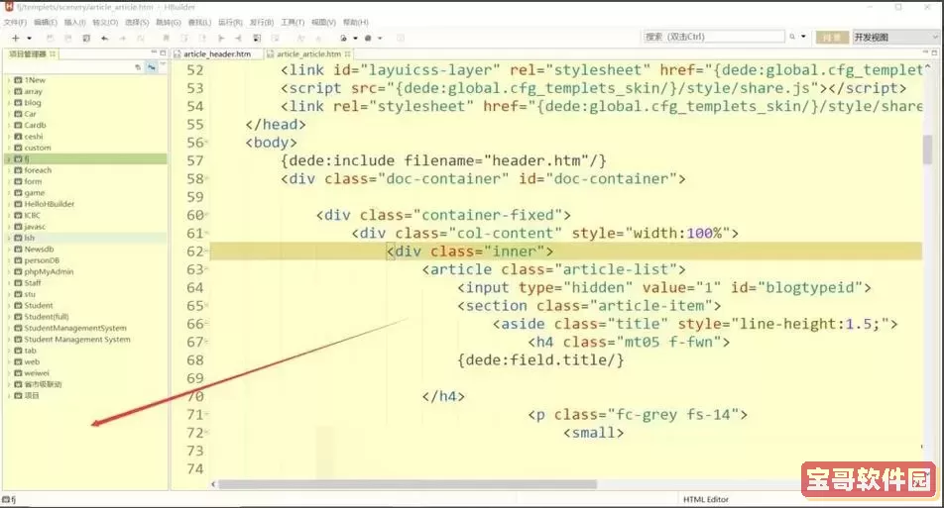Click the HTML Editor status bar label

pos(706,500)
